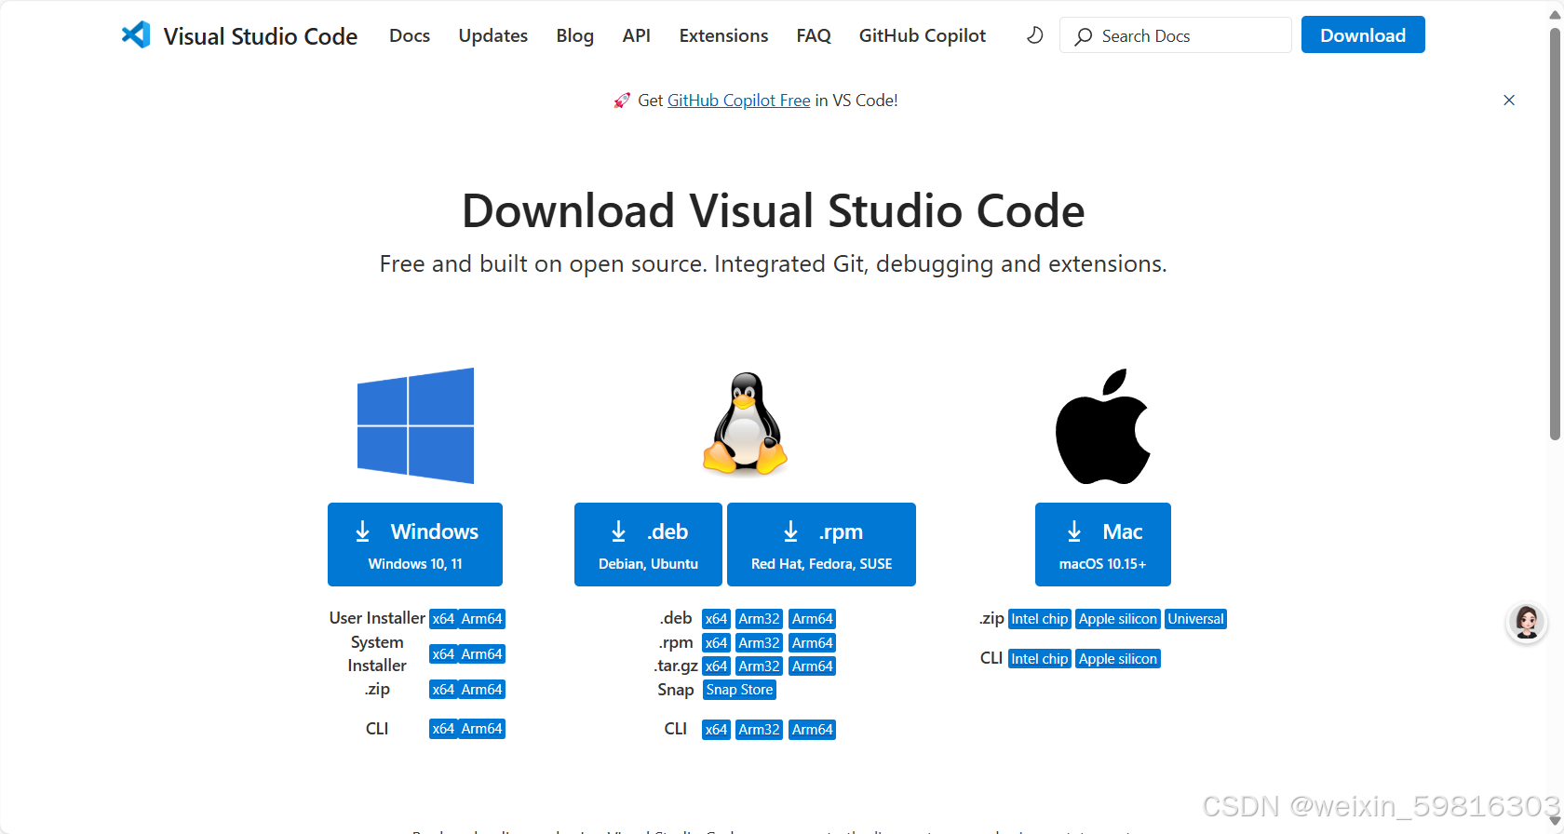The width and height of the screenshot is (1564, 834).
Task: Open the Extensions page
Action: 723,35
